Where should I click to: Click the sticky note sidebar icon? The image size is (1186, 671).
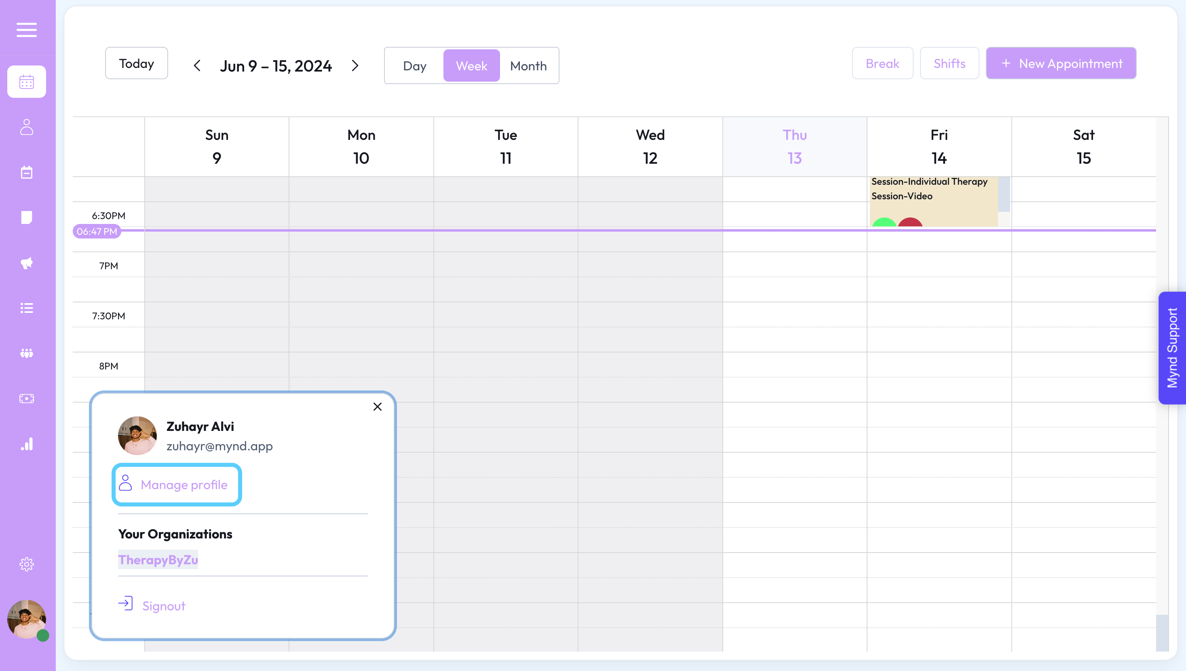(x=27, y=217)
